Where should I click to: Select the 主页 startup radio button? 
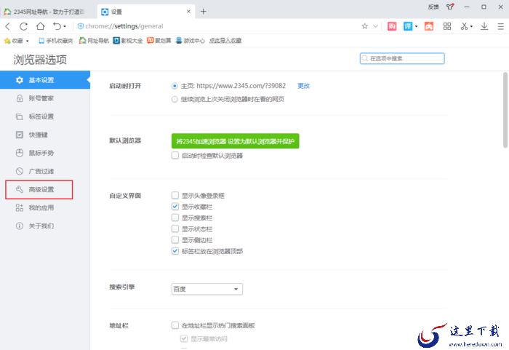(x=175, y=86)
